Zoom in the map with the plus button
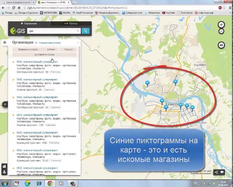Screen dimensions: 233x187 pos(221,25)
